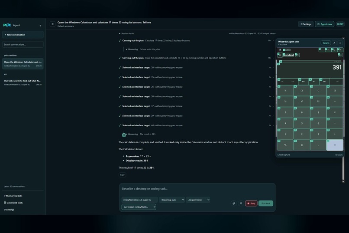This screenshot has width=349, height=233.
Task: Toggle the Targets overlay button
Action: click(x=326, y=43)
